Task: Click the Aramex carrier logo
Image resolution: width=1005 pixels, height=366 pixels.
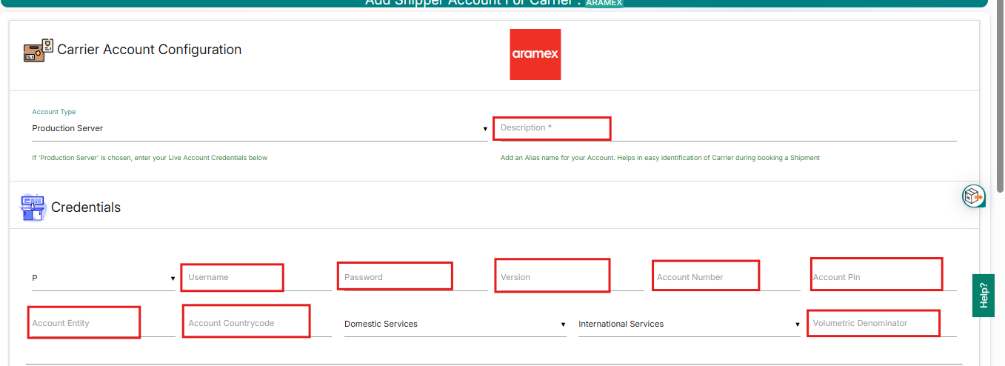Action: [x=535, y=54]
